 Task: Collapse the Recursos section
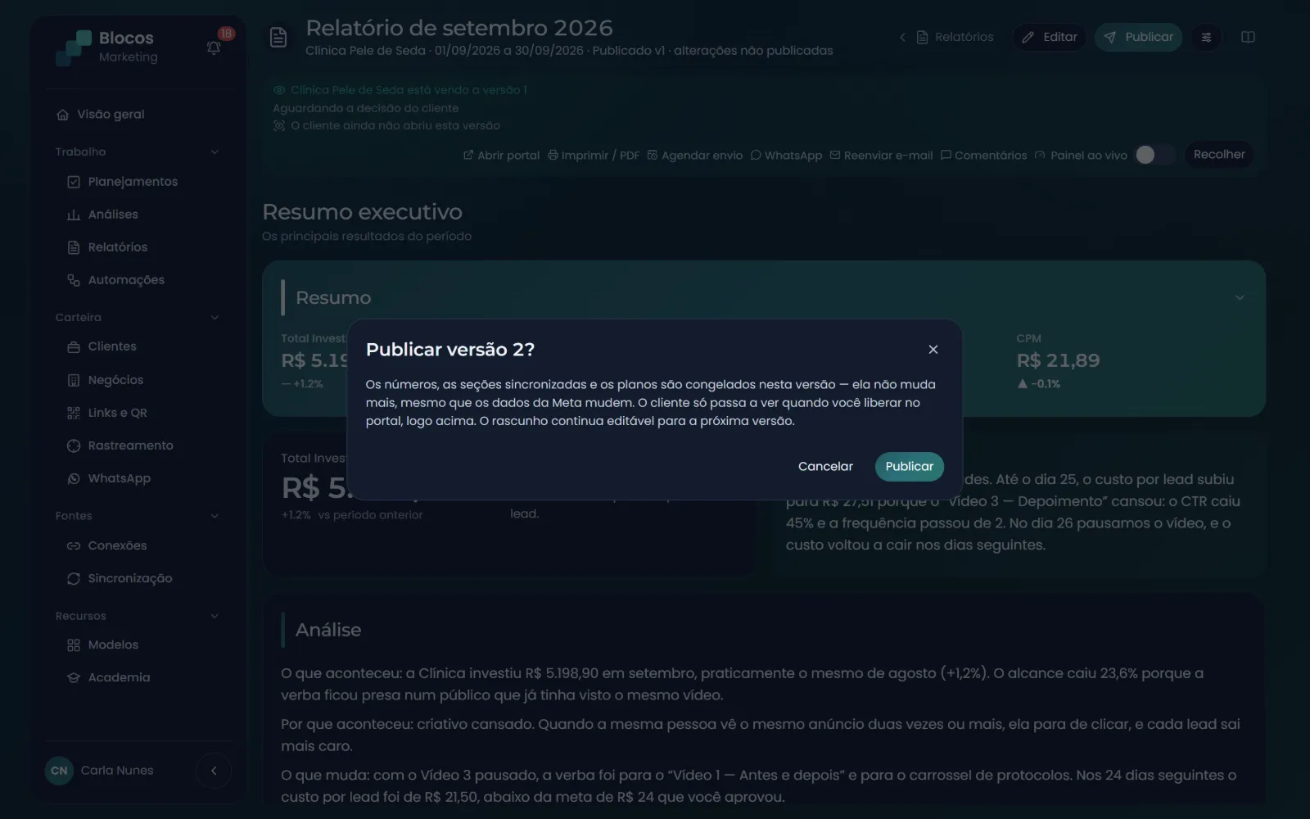tap(215, 616)
